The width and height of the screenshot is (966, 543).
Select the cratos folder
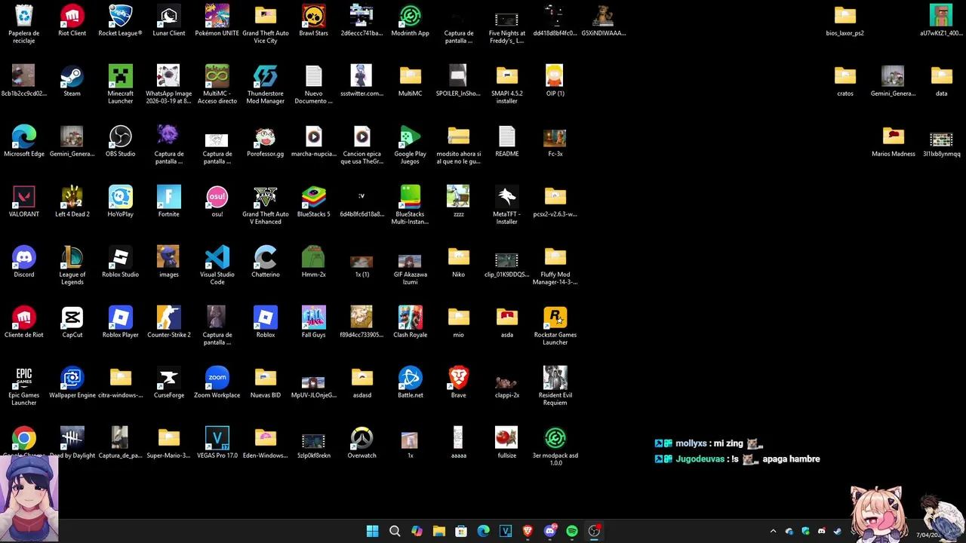(844, 81)
